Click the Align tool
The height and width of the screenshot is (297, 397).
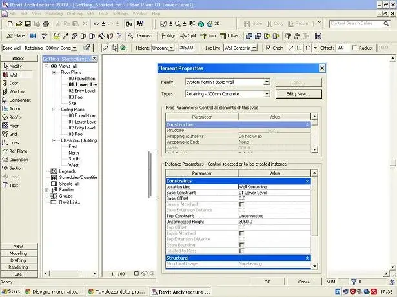point(168,35)
